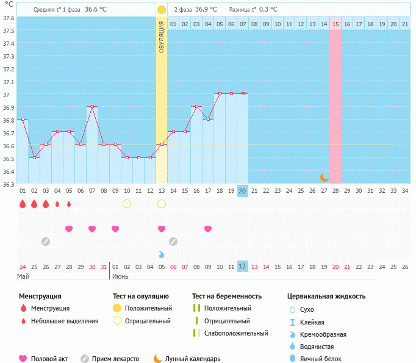Click the menstruation drop on cycle day 01

tap(23, 204)
